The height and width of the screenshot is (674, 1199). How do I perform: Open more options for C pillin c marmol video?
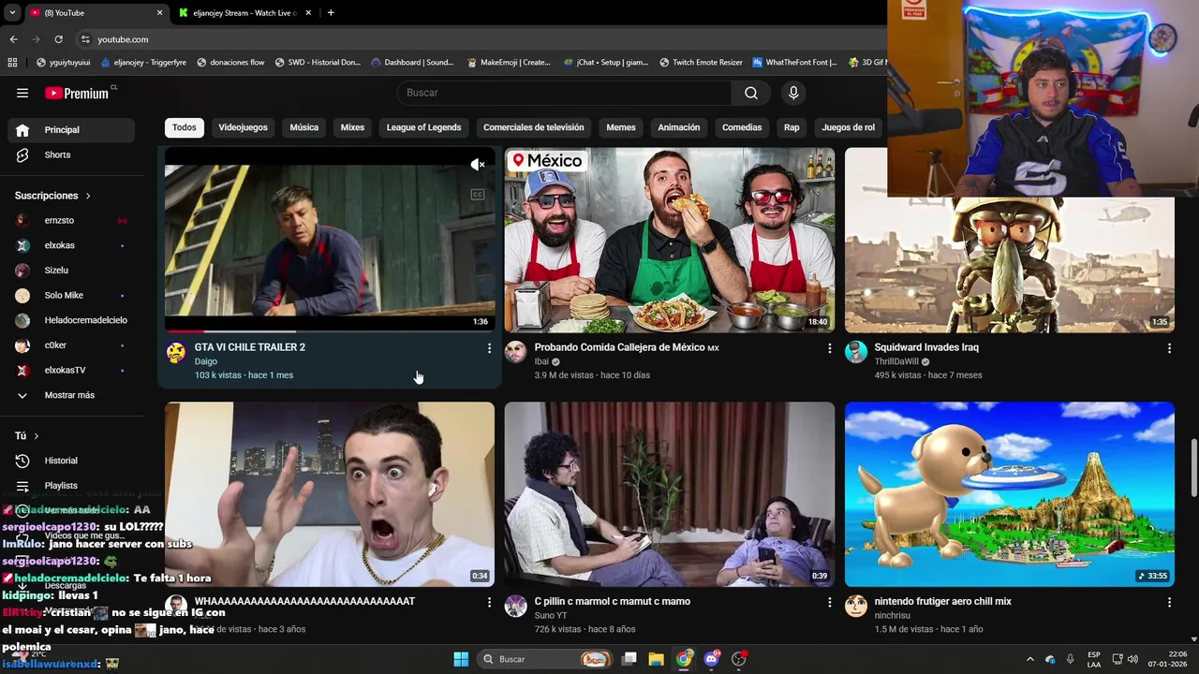pos(829,603)
